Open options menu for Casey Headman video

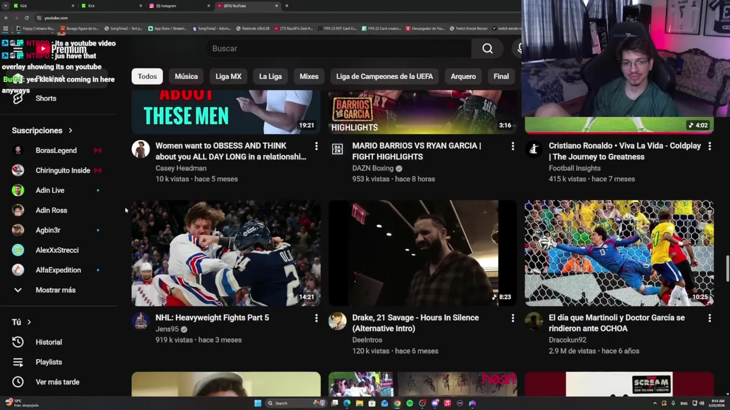click(x=316, y=146)
